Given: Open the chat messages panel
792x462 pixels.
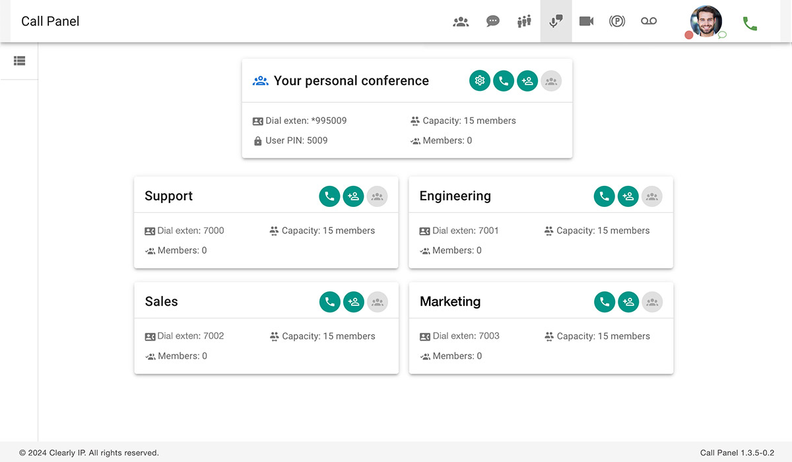Looking at the screenshot, I should pos(492,22).
